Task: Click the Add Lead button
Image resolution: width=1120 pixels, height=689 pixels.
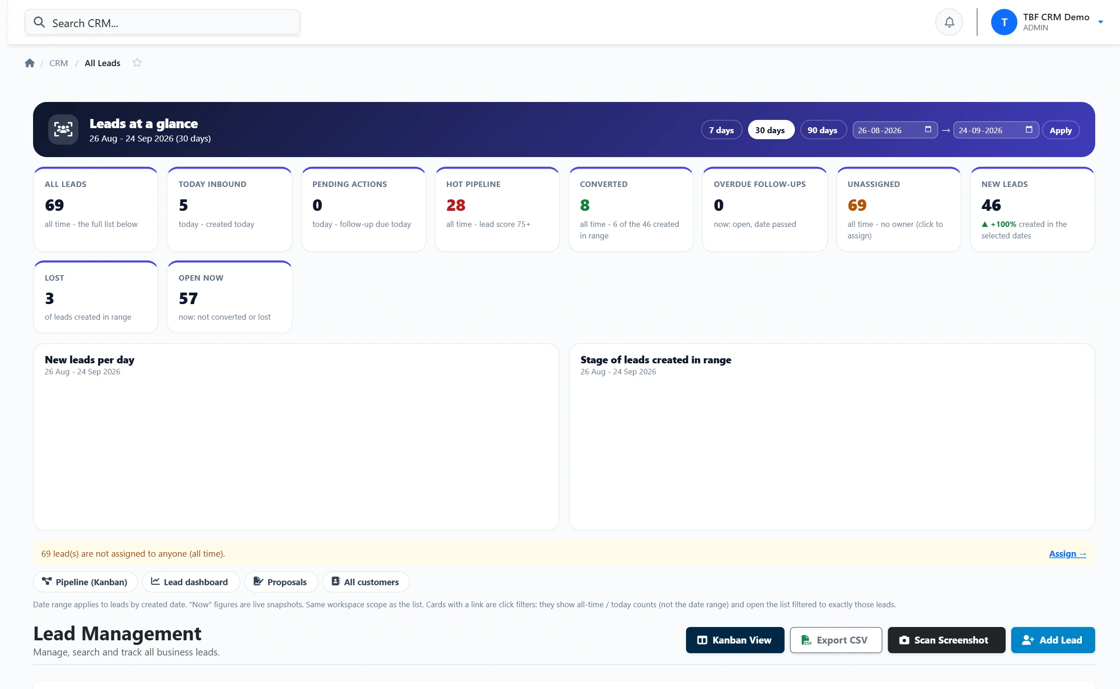Action: click(1052, 640)
